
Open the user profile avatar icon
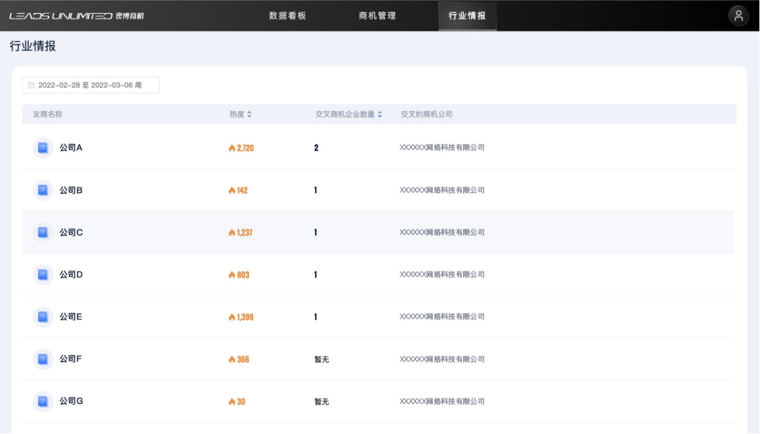click(x=738, y=16)
